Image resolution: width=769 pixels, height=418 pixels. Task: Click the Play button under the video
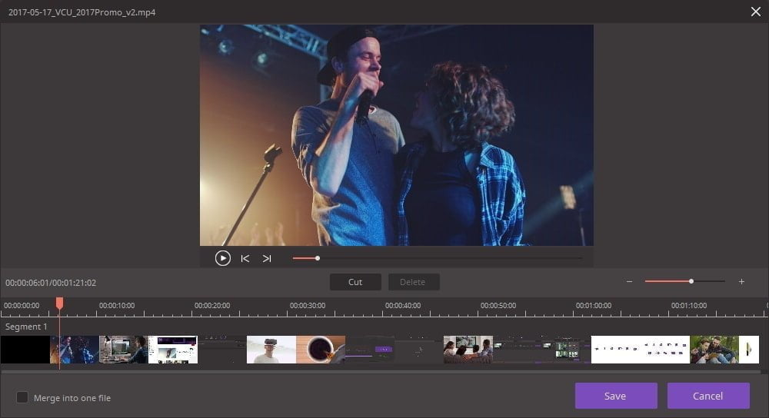tap(223, 258)
